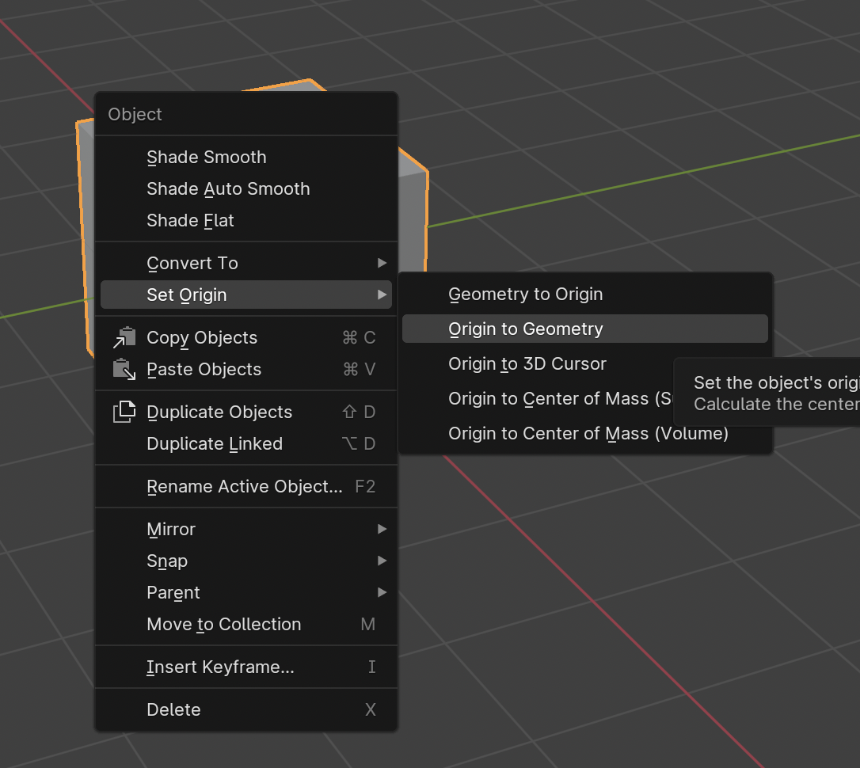Click the Copy Objects clipboard icon
Viewport: 860px width, 768px height.
[124, 338]
